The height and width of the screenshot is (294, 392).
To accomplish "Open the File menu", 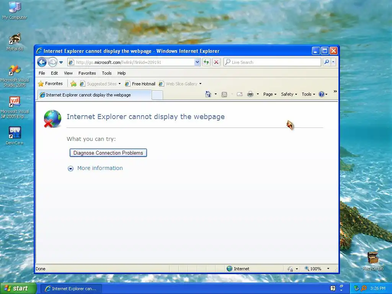I will point(42,73).
